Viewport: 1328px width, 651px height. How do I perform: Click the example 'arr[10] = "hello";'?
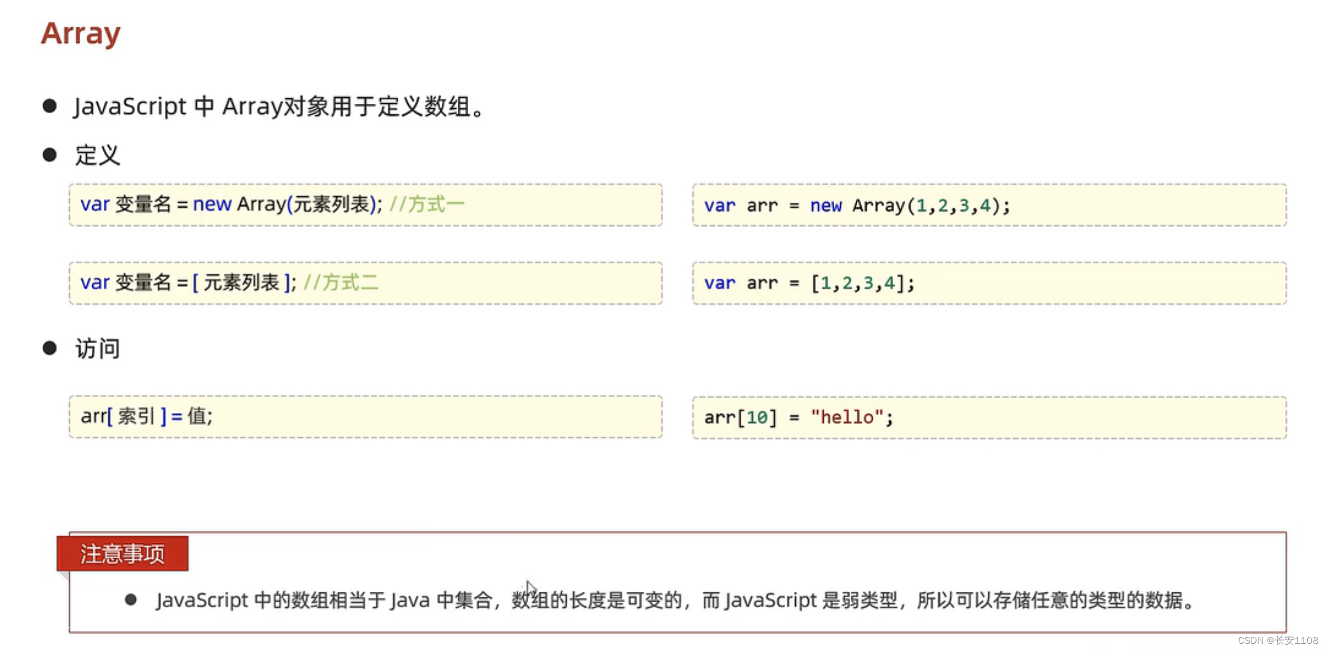798,418
